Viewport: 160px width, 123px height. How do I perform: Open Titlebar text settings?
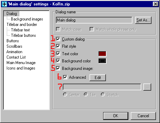click(x=20, y=30)
